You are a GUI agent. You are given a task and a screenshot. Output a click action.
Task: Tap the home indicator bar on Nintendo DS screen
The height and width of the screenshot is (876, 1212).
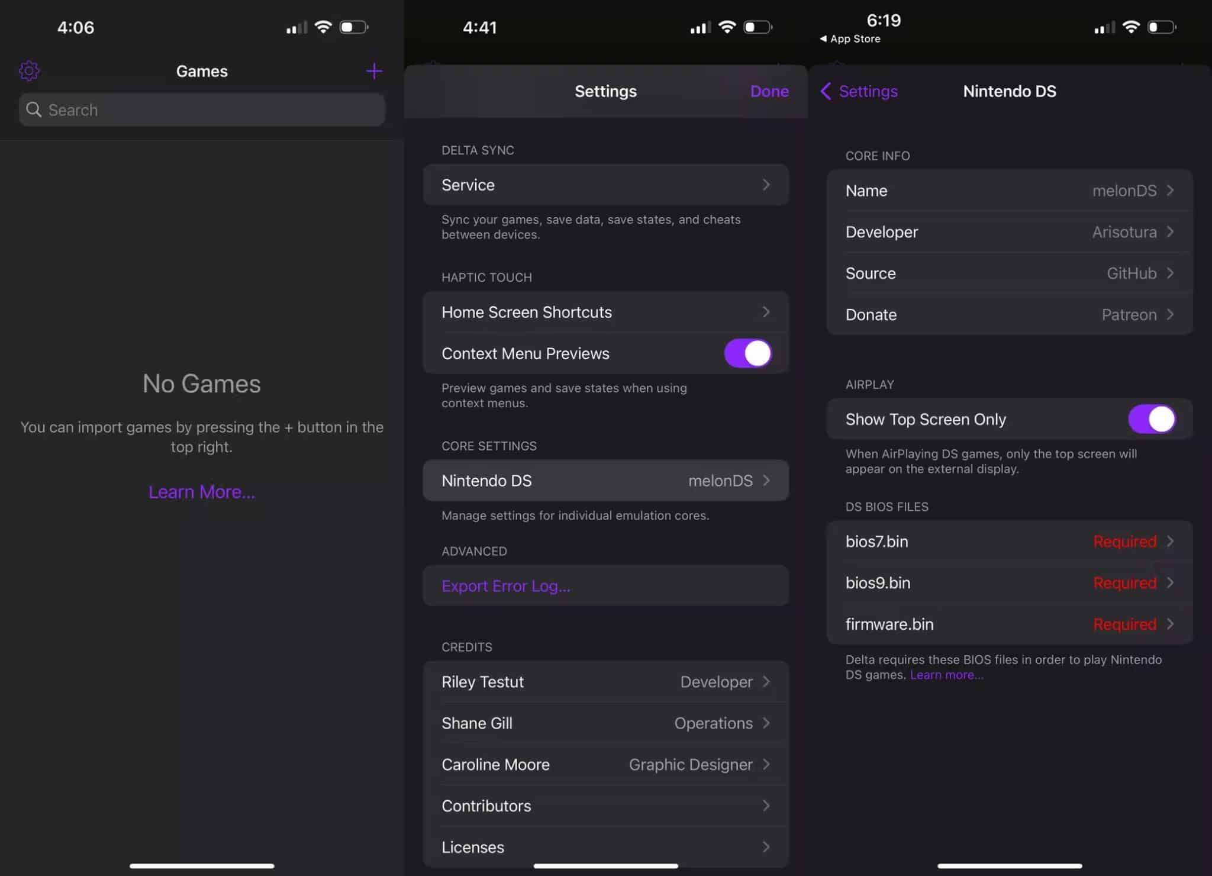coord(1010,866)
